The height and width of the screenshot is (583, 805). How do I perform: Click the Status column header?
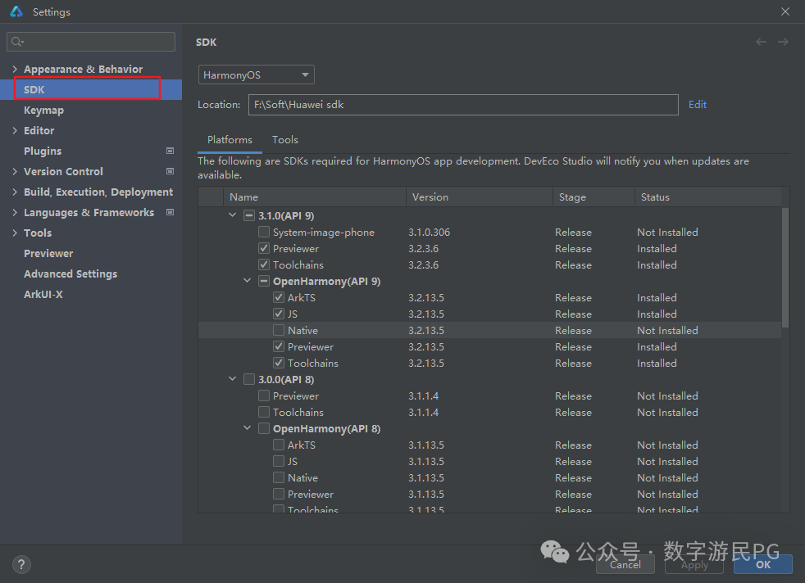[x=708, y=197]
